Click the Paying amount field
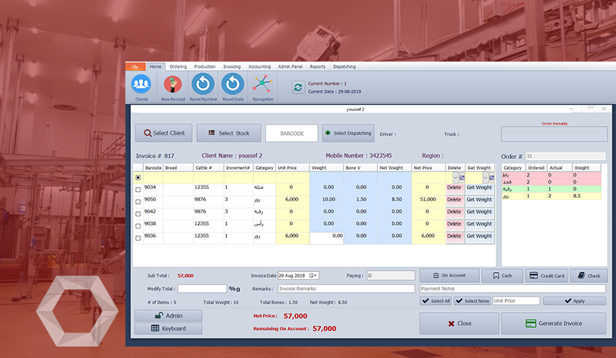This screenshot has height=358, width=616. point(391,276)
